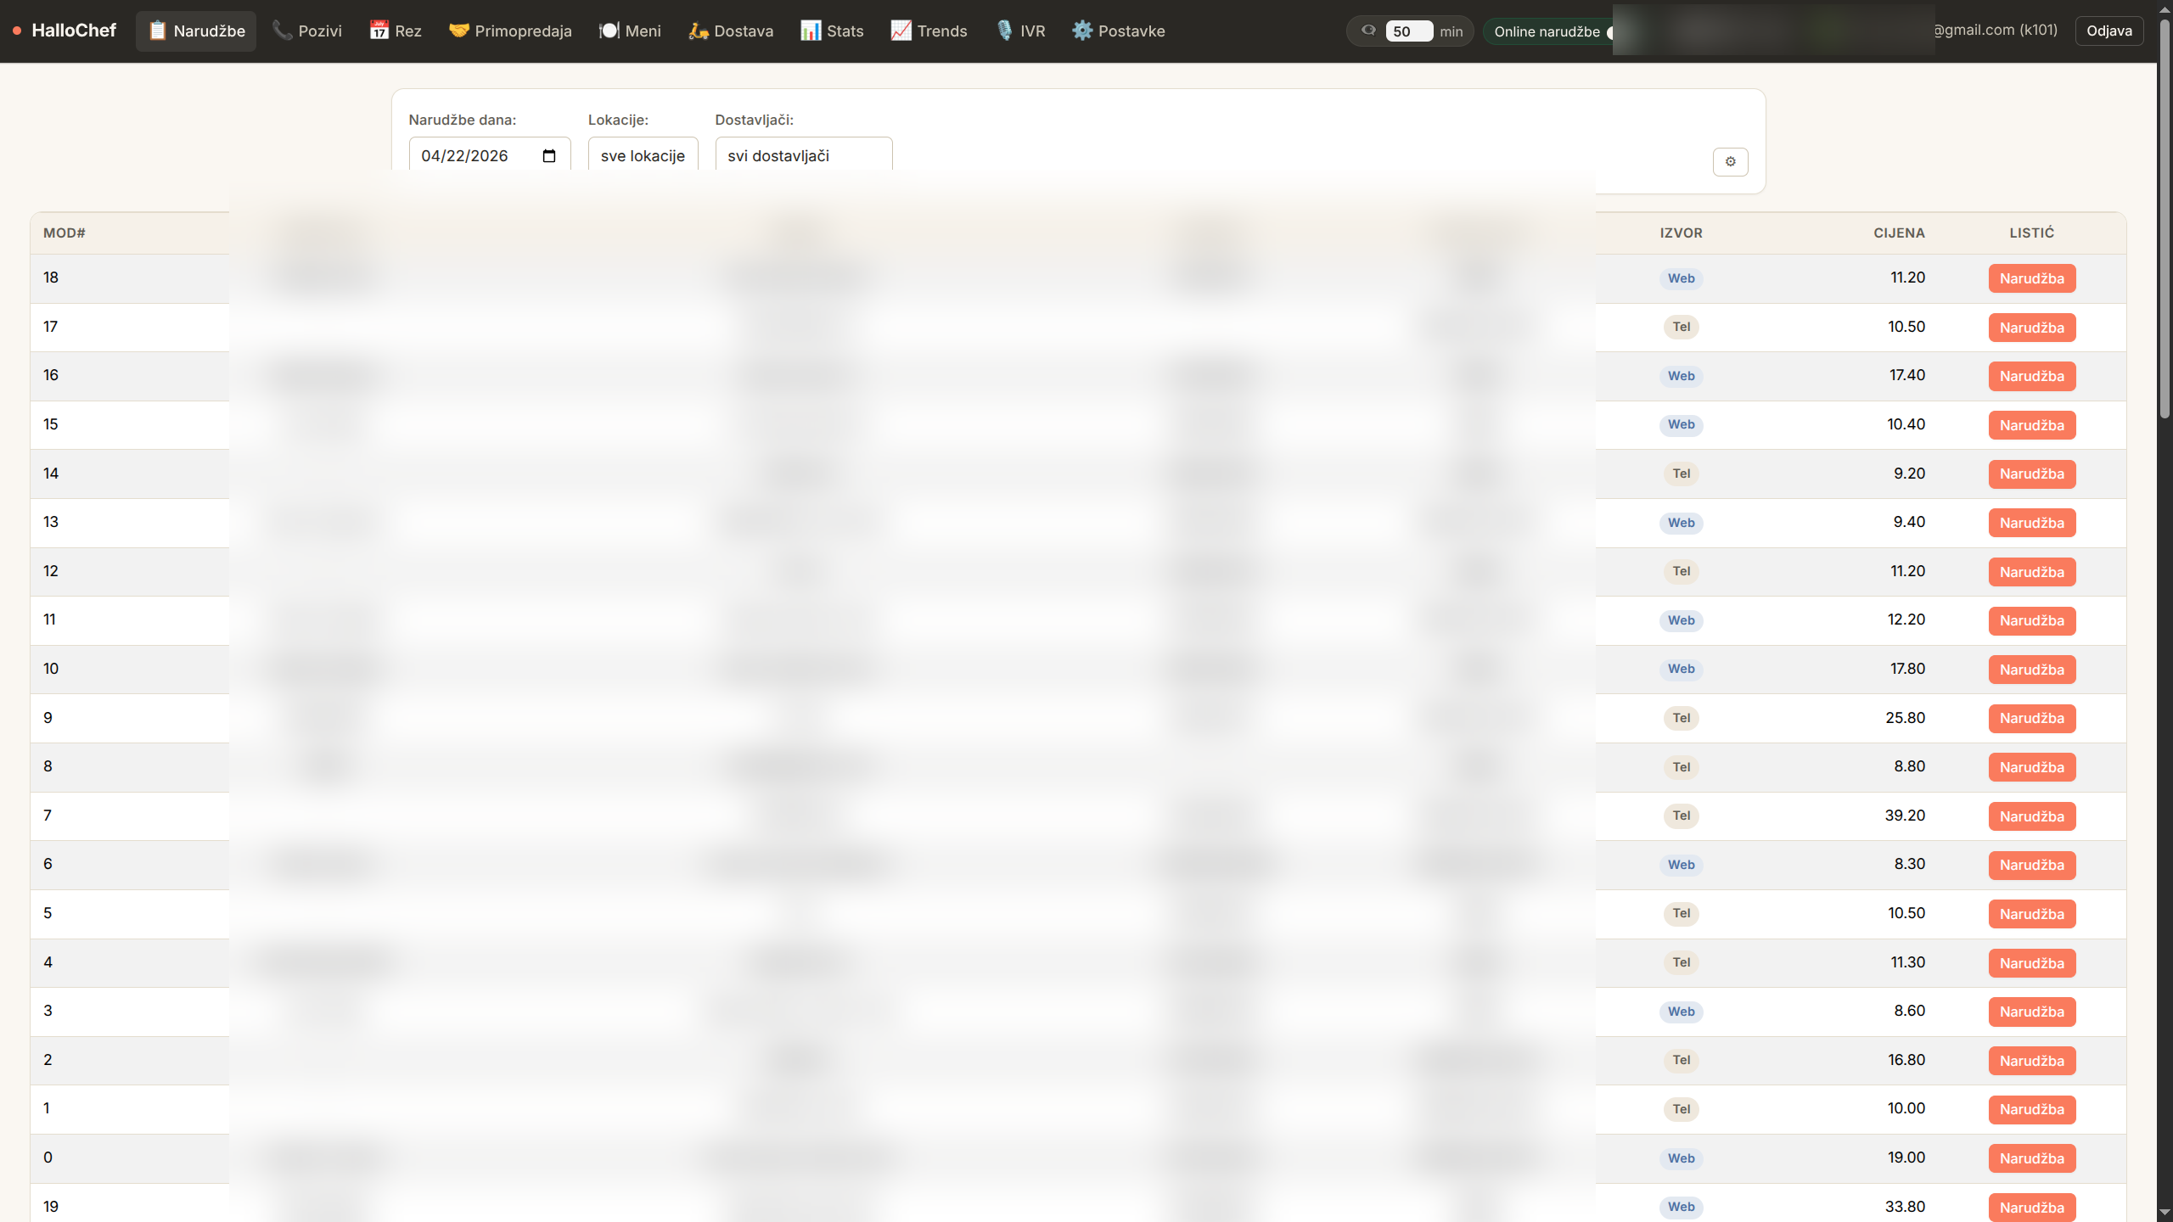
Task: Open the Trends tab
Action: [x=929, y=31]
